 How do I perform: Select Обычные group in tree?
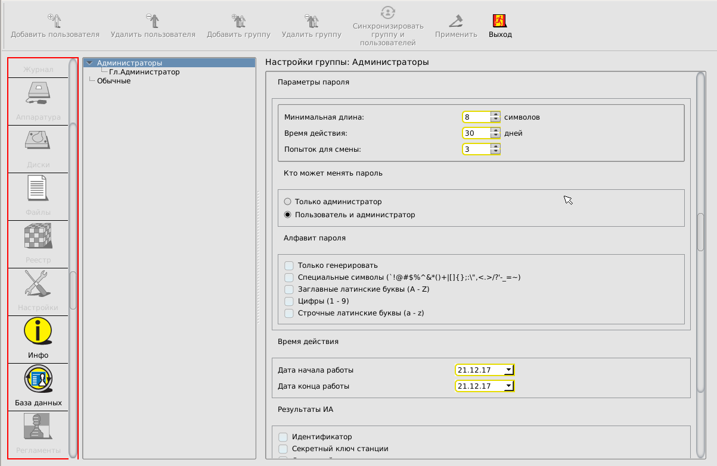click(114, 81)
